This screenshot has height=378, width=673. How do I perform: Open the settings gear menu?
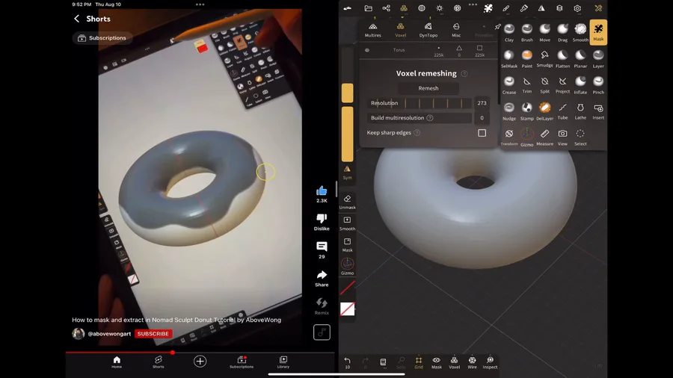pos(577,8)
